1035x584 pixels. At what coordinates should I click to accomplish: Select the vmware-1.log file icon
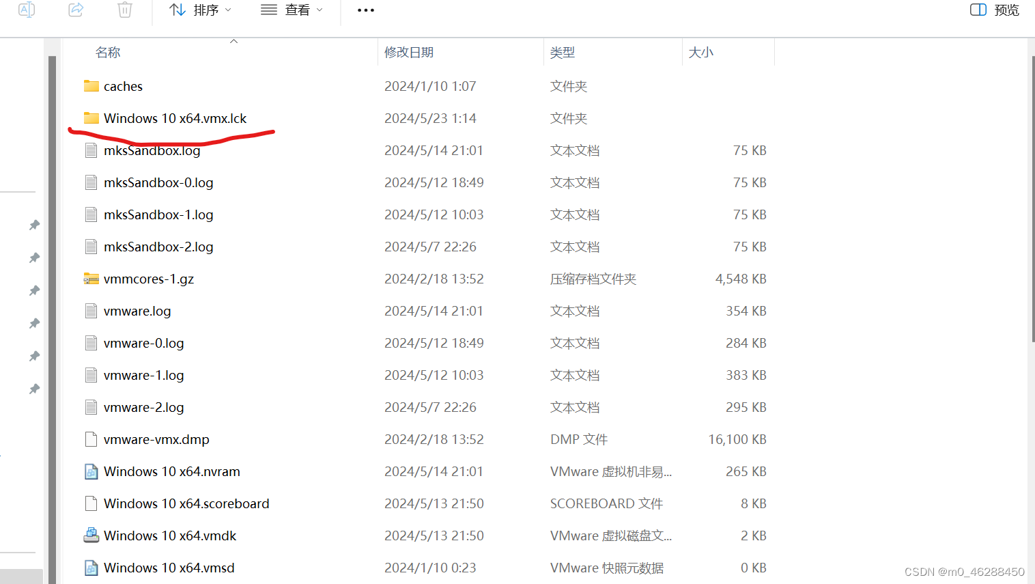coord(91,375)
